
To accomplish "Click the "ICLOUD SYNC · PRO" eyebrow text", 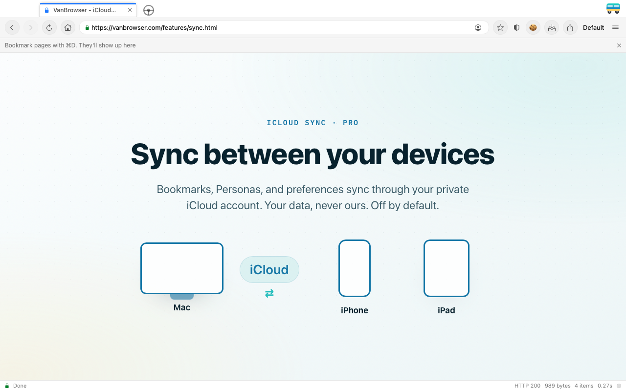I will 313,123.
